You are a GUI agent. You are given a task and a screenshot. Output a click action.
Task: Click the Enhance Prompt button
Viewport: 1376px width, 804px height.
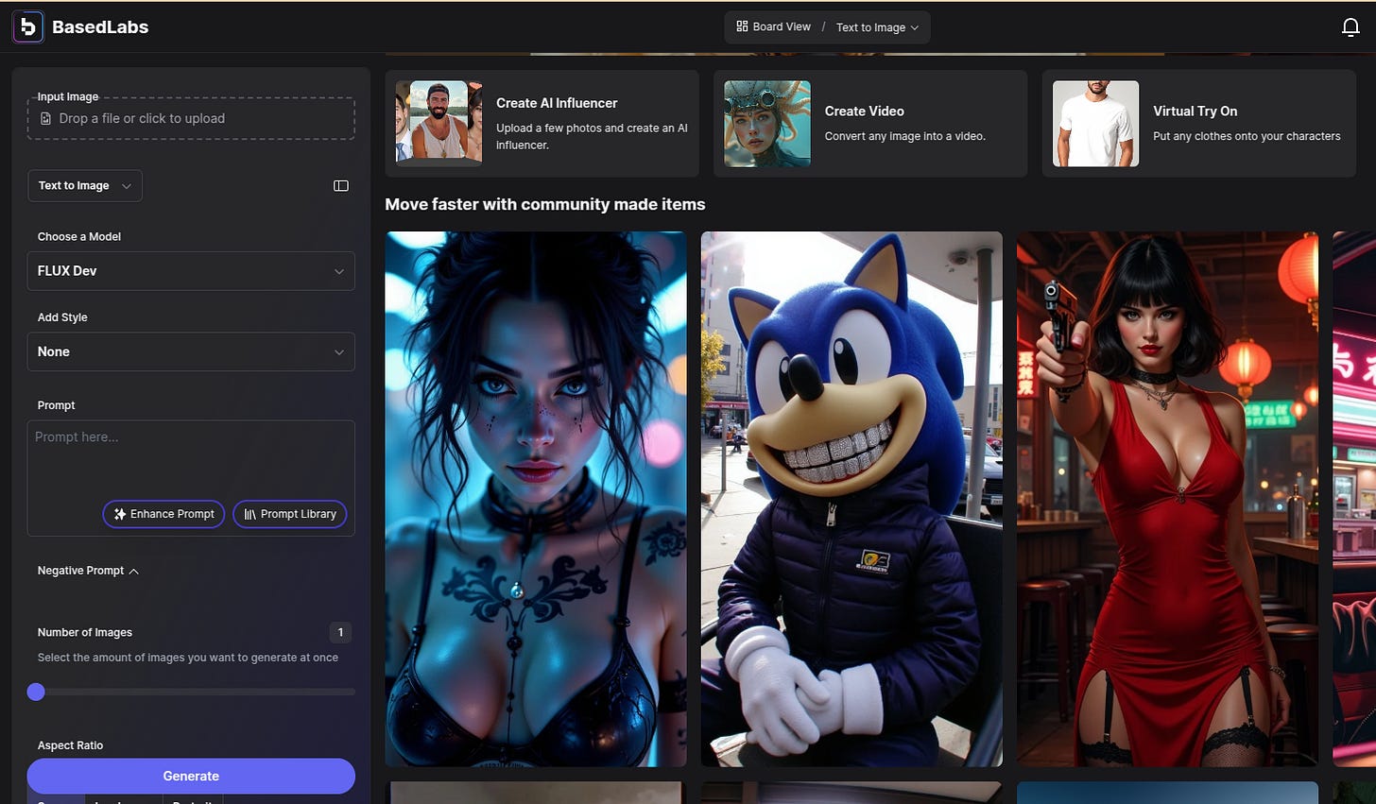pyautogui.click(x=163, y=514)
